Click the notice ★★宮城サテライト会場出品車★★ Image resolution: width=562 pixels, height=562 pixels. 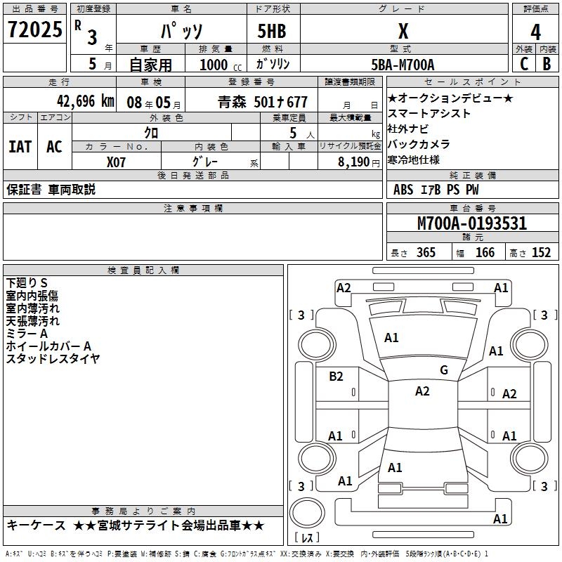[x=169, y=525]
